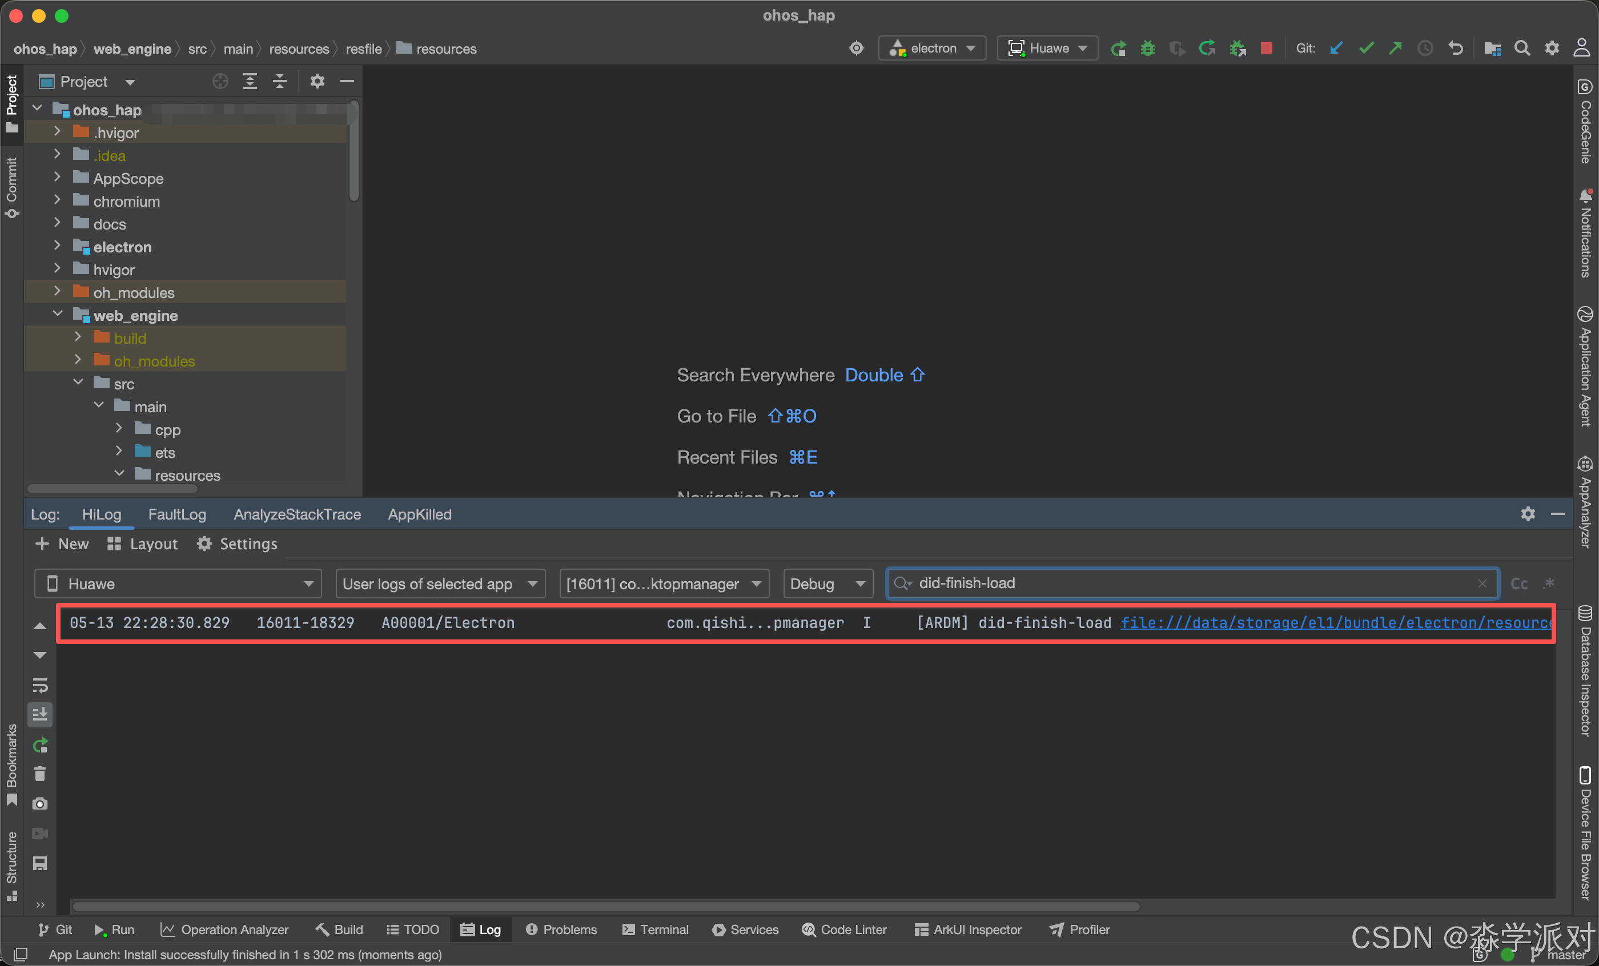Open the Huawe device selector in the Log panel
The width and height of the screenshot is (1599, 966).
[178, 584]
